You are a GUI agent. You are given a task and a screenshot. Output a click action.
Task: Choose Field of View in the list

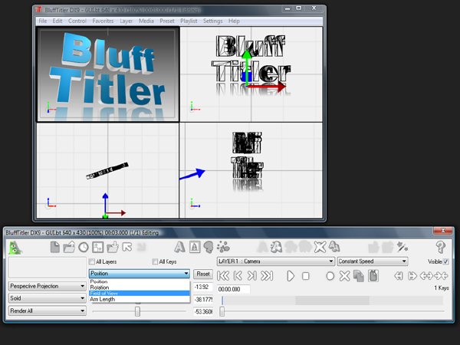click(x=140, y=294)
